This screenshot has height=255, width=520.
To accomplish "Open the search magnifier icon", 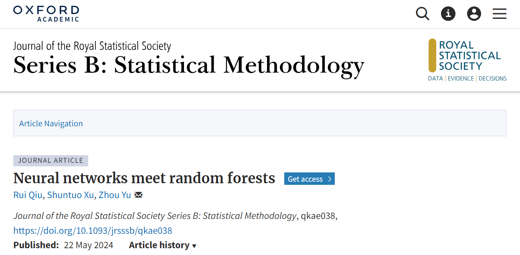I will pos(423,14).
